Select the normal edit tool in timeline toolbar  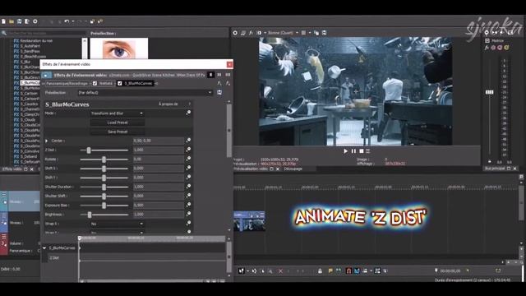[x=241, y=271]
